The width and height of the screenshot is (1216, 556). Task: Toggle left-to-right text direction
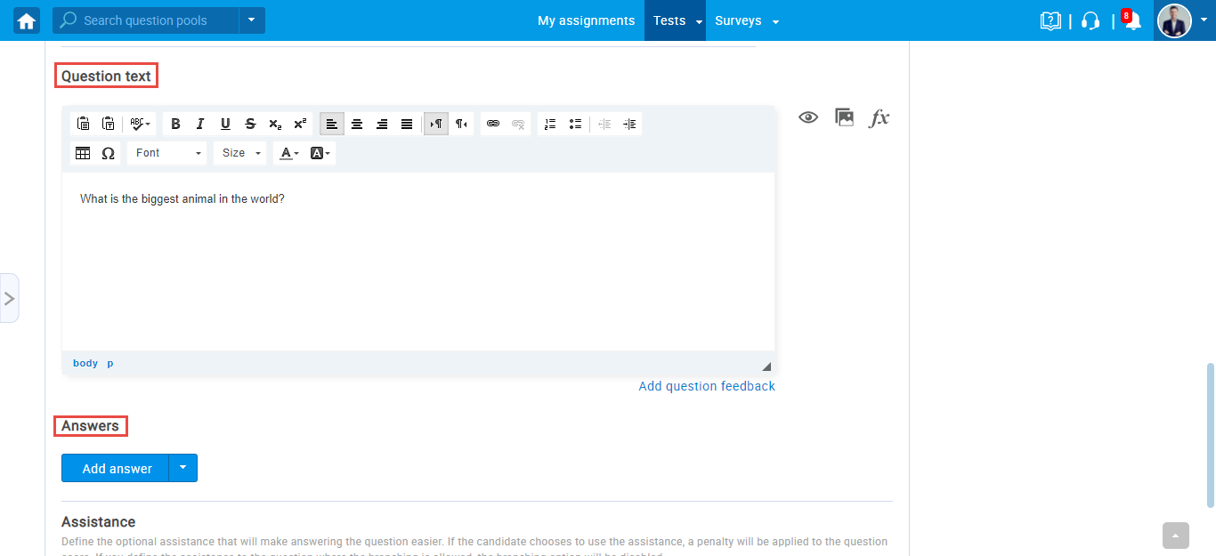[436, 124]
